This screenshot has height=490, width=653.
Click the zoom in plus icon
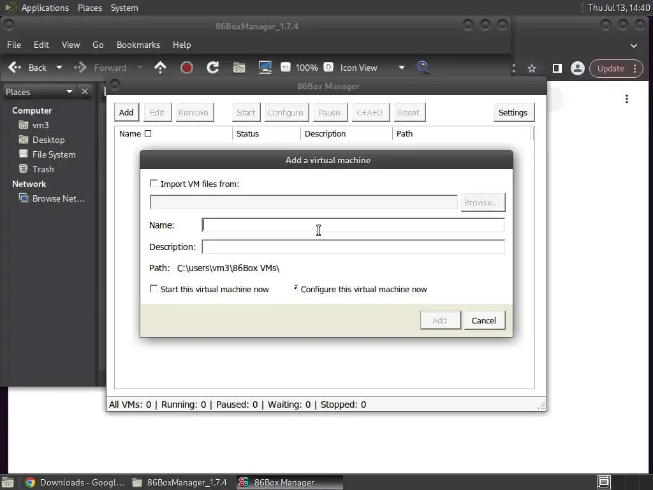328,67
